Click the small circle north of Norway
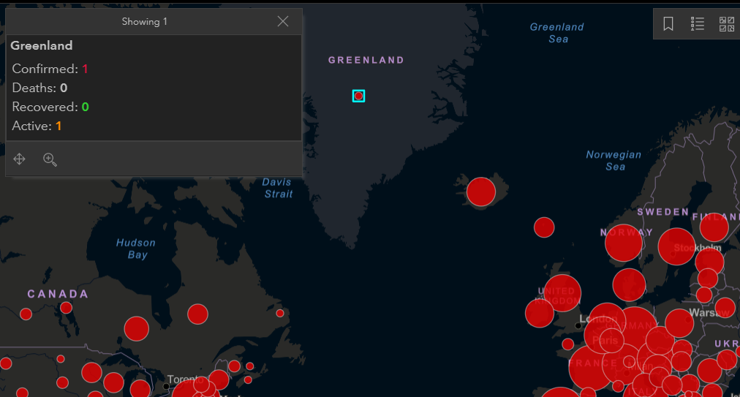Screen dimensions: 740x397 click(x=544, y=227)
